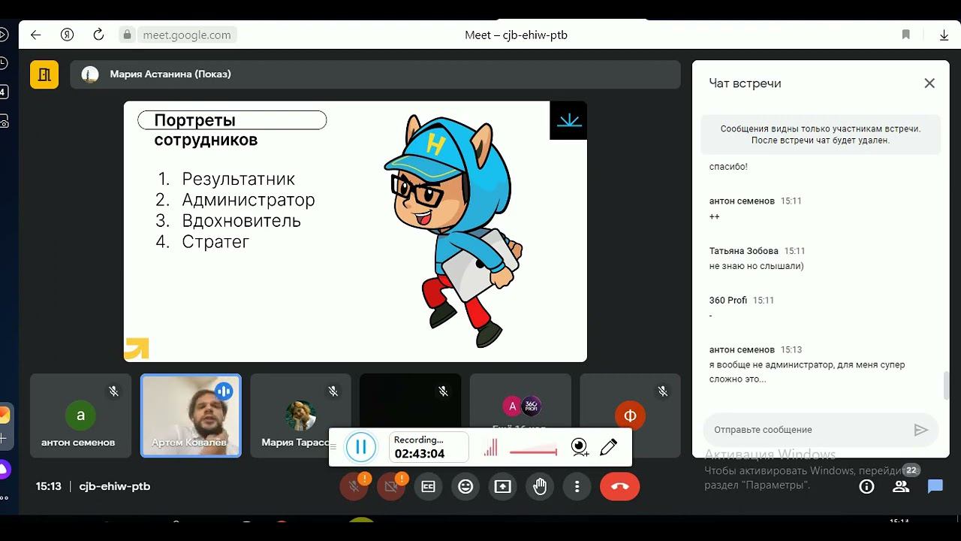Open the Yandex home button in the browser bar
The height and width of the screenshot is (541, 961).
click(x=67, y=35)
